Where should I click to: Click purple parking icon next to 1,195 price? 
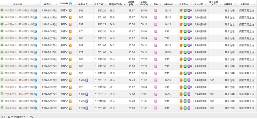pyautogui.click(x=87, y=108)
